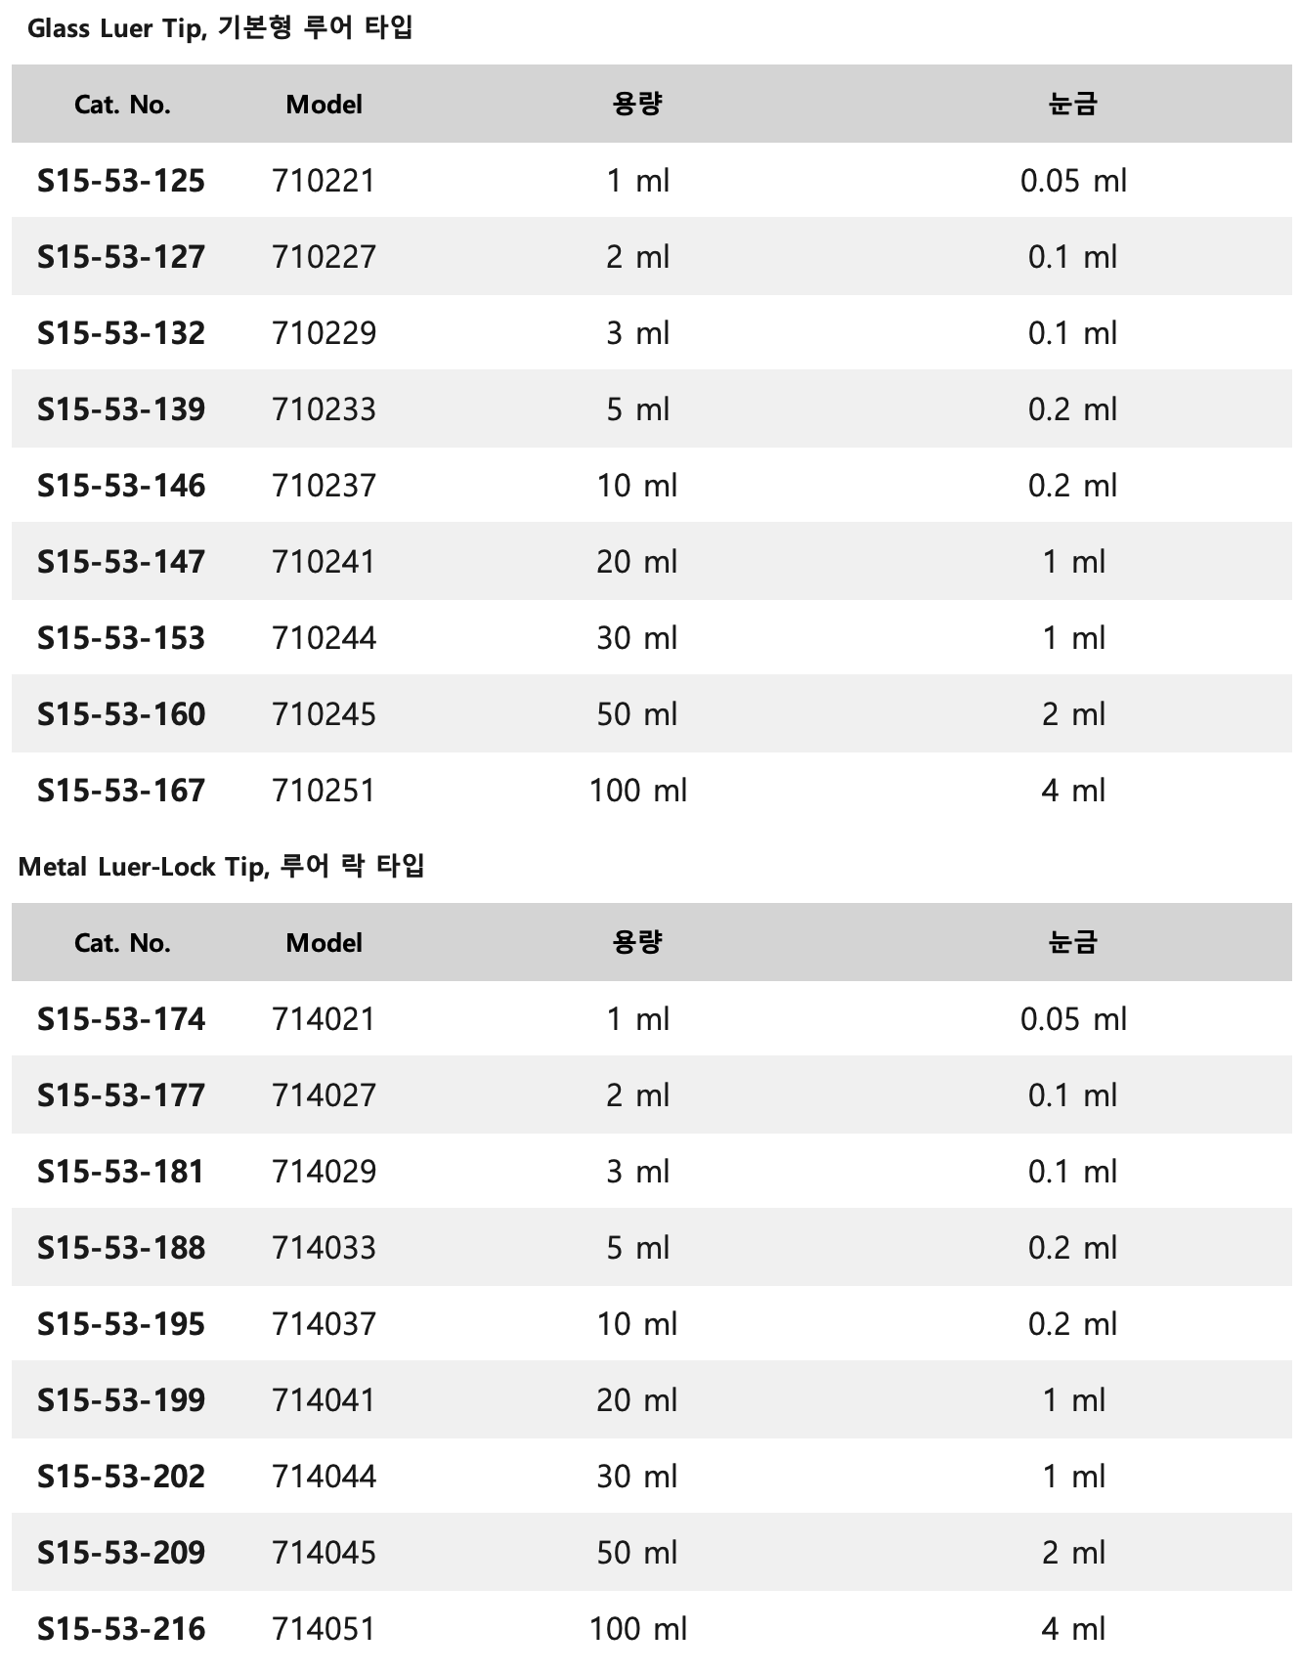Viewport: 1300px width, 1673px height.
Task: Open catalog entry S15-53-139
Action: (x=121, y=409)
